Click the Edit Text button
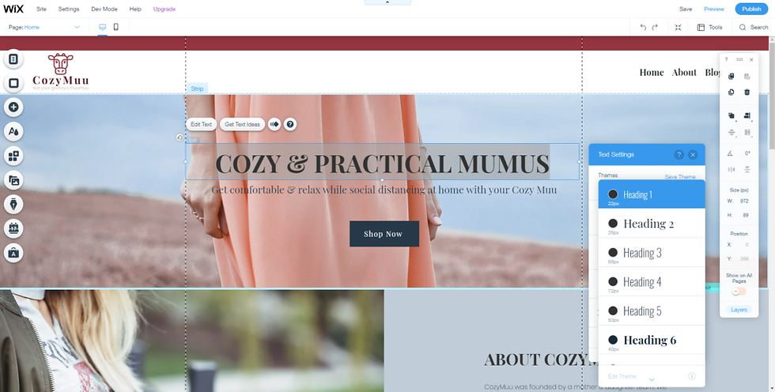The height and width of the screenshot is (392, 775). click(201, 124)
